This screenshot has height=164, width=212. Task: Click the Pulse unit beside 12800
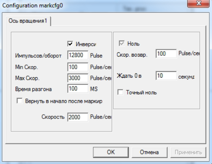pos(96,55)
